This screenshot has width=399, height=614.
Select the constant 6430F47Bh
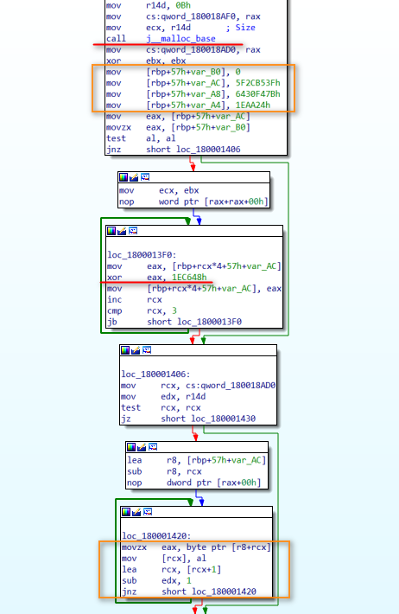pyautogui.click(x=257, y=94)
